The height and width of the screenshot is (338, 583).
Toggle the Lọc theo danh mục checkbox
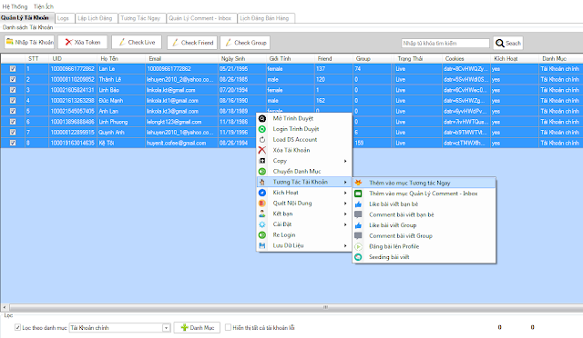17,327
